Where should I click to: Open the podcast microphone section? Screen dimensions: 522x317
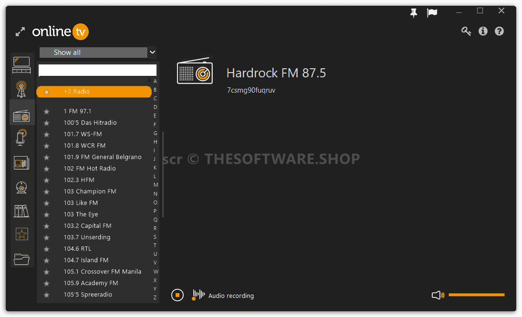21,137
